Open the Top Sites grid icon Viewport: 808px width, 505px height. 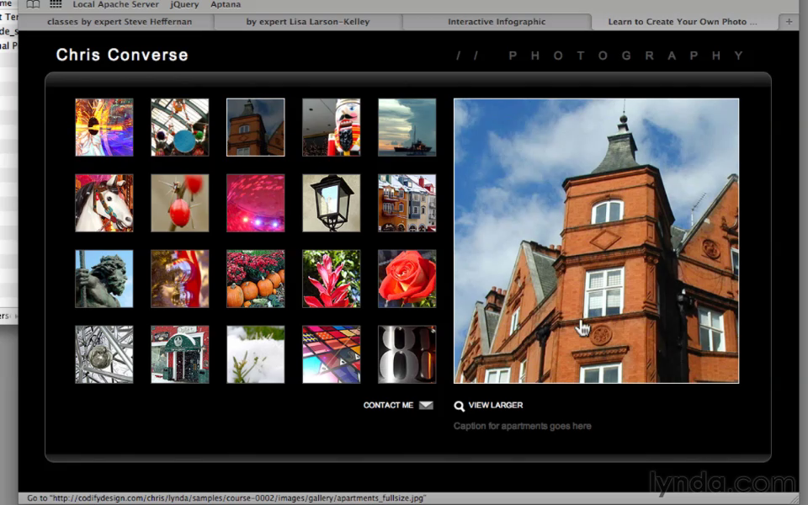coord(56,4)
